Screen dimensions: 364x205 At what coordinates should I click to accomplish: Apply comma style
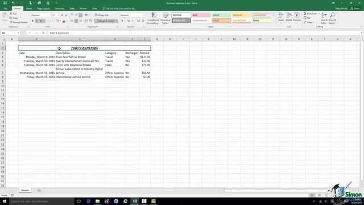point(133,21)
